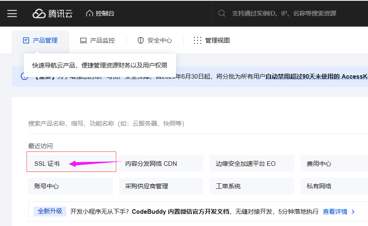This screenshot has height=226, width=368.
Task: Open 账号中心
Action: pos(71,186)
